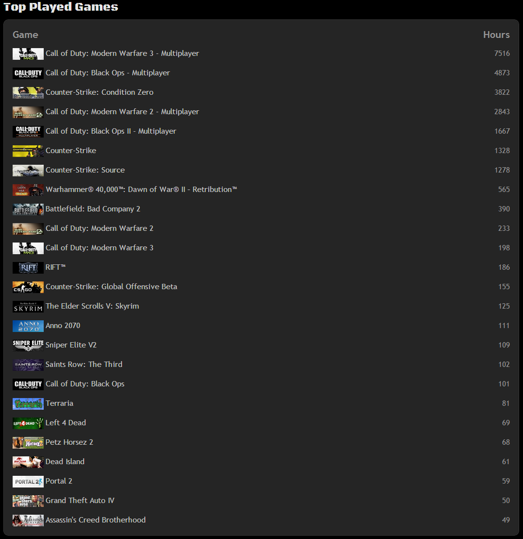This screenshot has height=539, width=523.
Task: Click the 7516 hours value
Action: point(502,53)
